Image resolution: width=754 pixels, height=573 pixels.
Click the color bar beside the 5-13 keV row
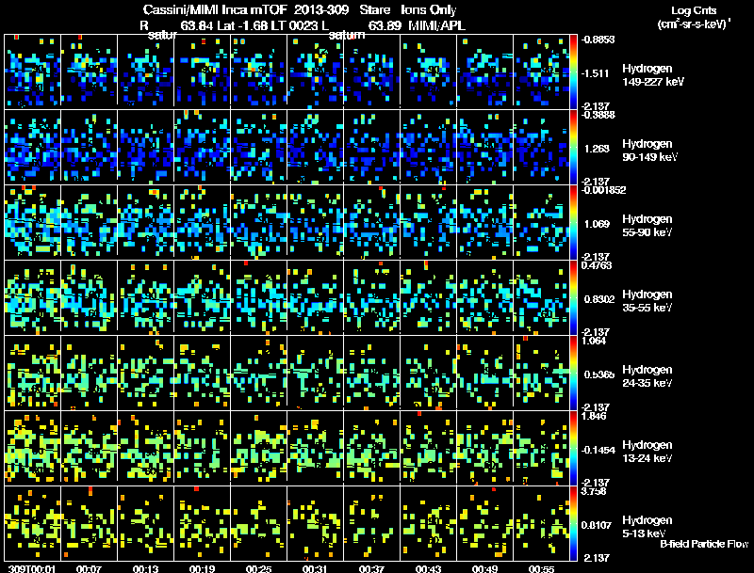pyautogui.click(x=573, y=523)
